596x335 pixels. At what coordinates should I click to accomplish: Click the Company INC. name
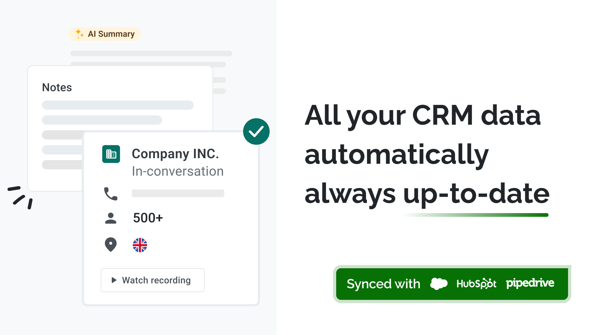(175, 154)
